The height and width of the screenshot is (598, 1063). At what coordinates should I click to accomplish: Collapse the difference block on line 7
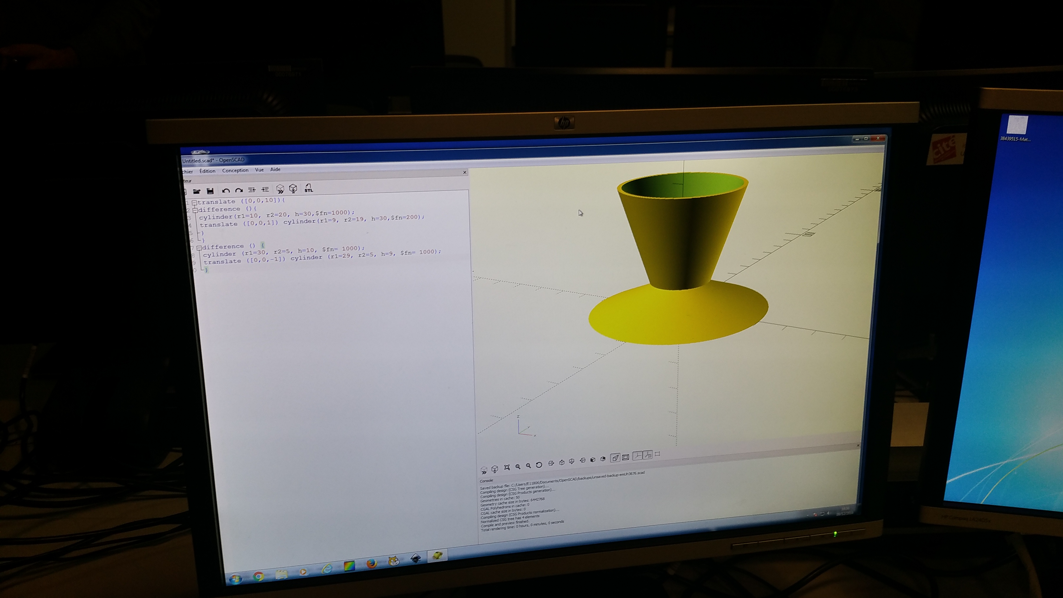click(199, 248)
